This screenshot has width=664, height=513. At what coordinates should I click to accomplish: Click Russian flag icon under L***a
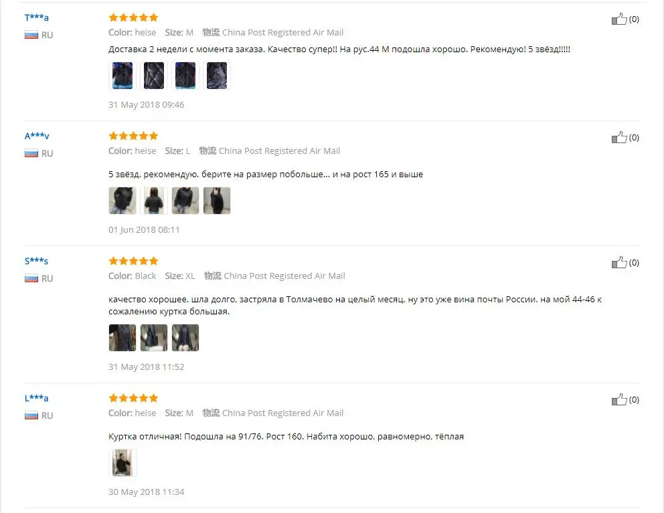click(x=31, y=415)
